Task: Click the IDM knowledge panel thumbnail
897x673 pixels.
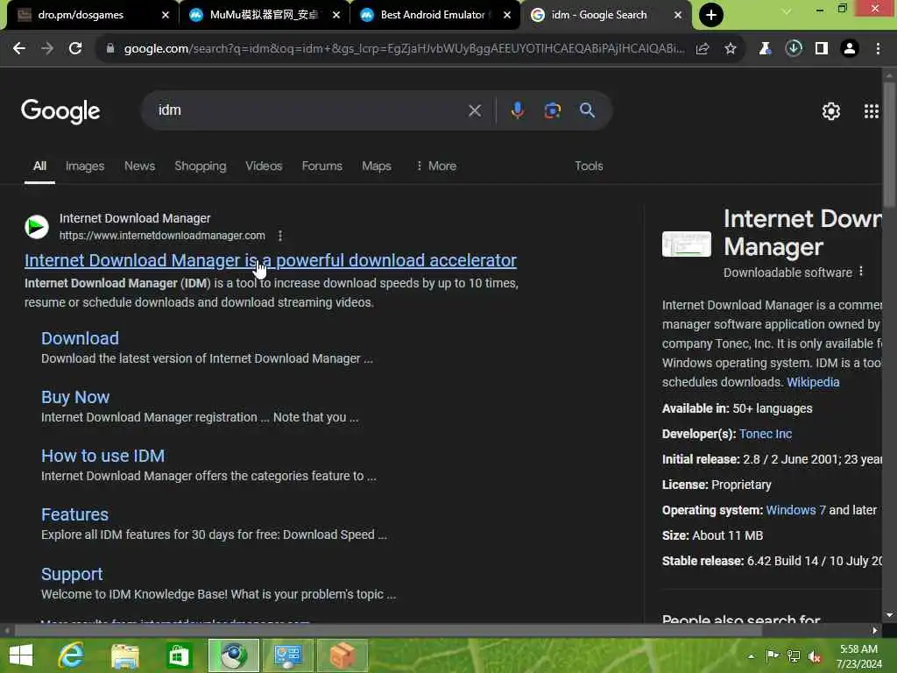Action: click(x=687, y=244)
